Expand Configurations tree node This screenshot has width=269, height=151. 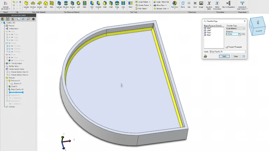tap(4, 29)
